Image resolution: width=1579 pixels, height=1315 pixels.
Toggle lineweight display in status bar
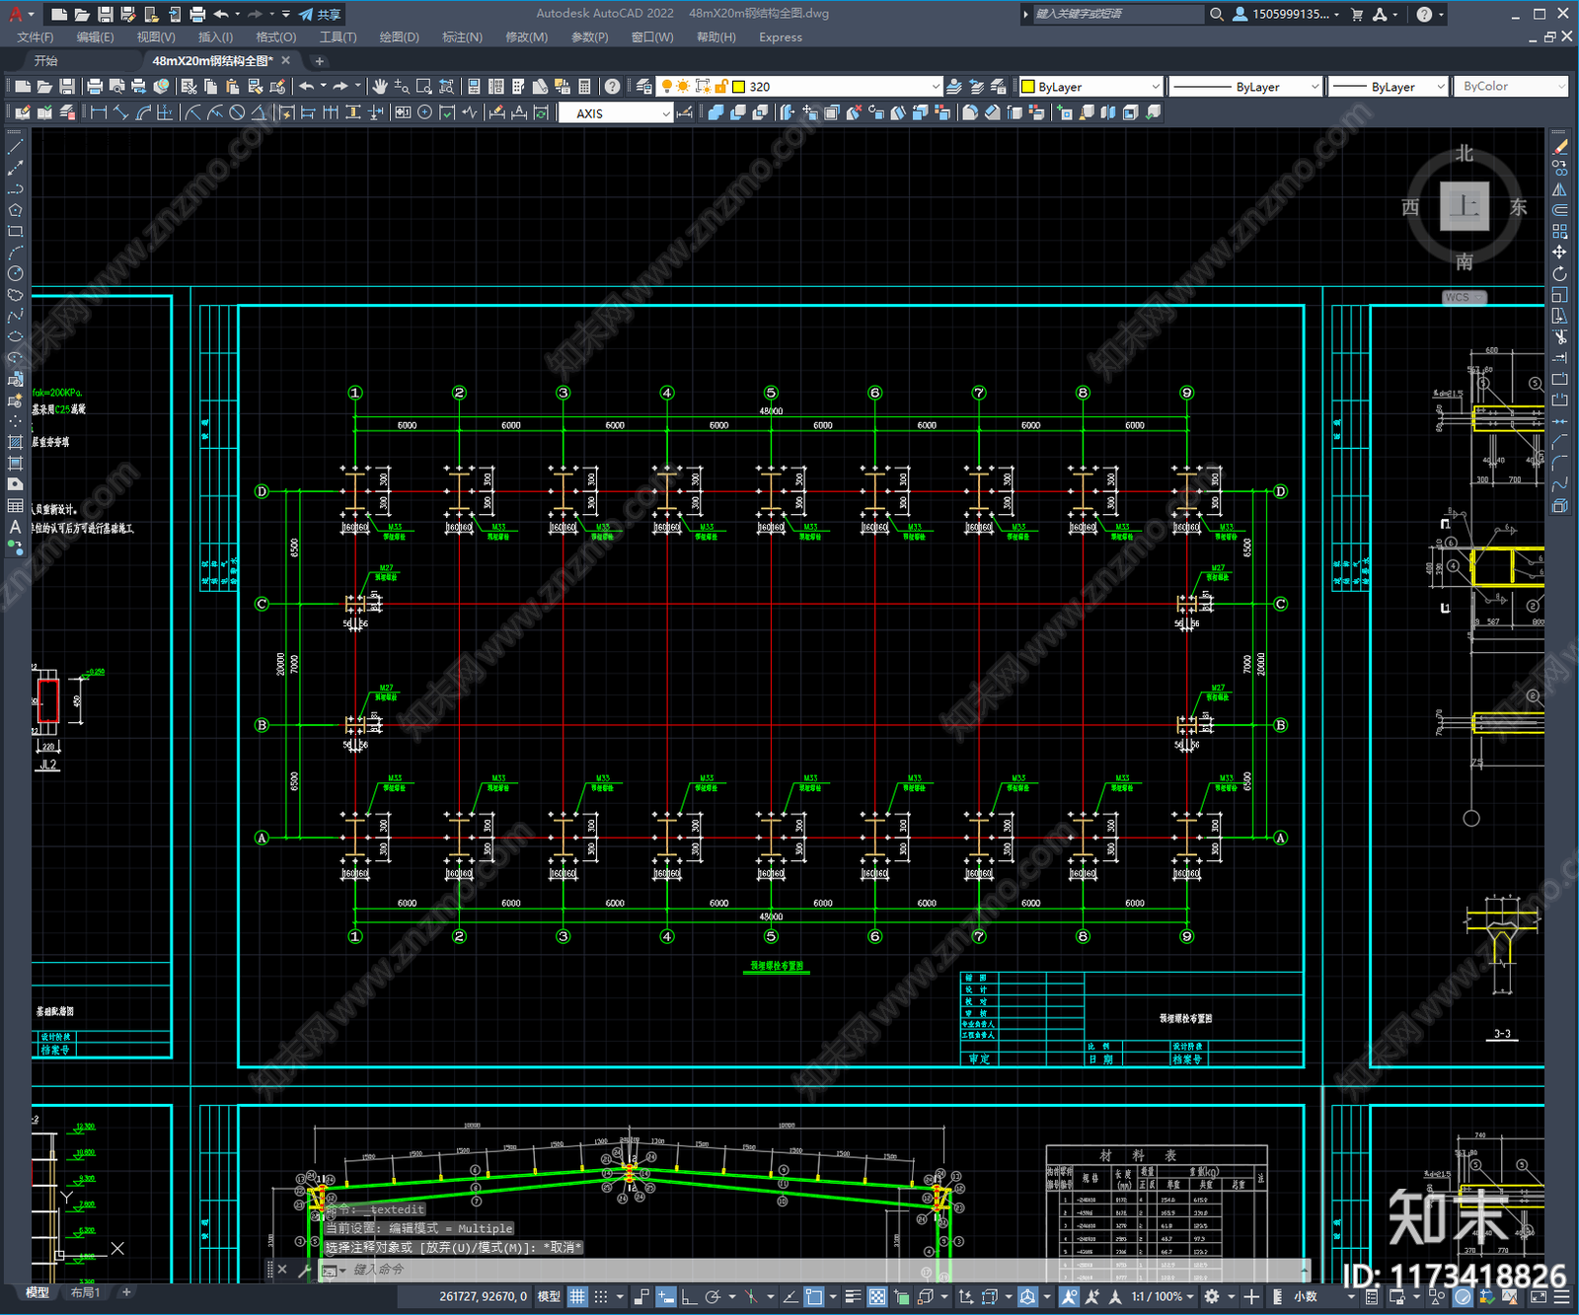[853, 1296]
